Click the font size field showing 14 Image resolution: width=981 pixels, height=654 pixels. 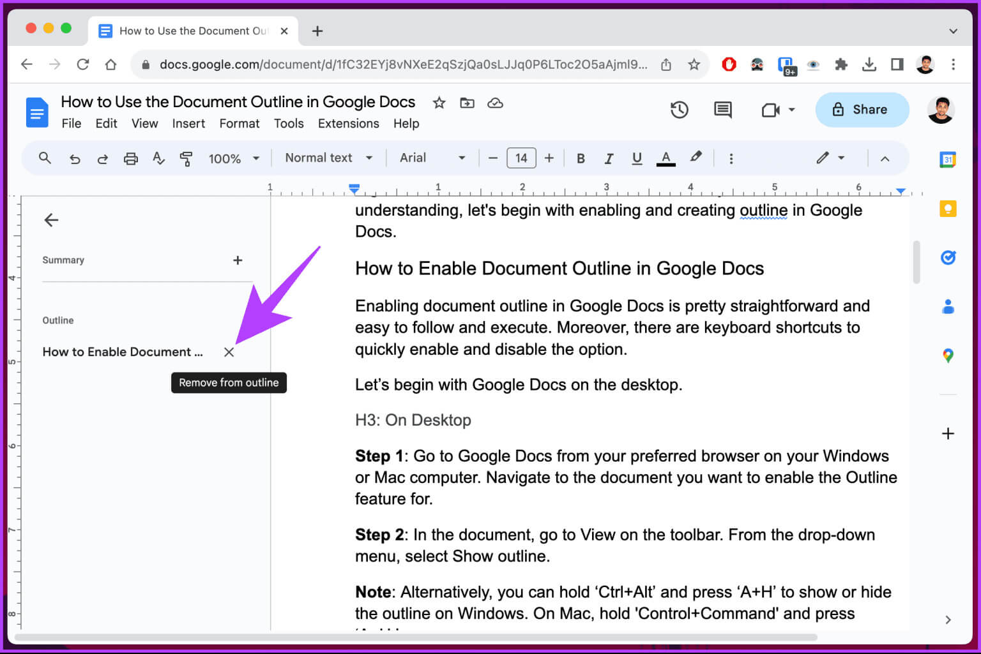(521, 158)
